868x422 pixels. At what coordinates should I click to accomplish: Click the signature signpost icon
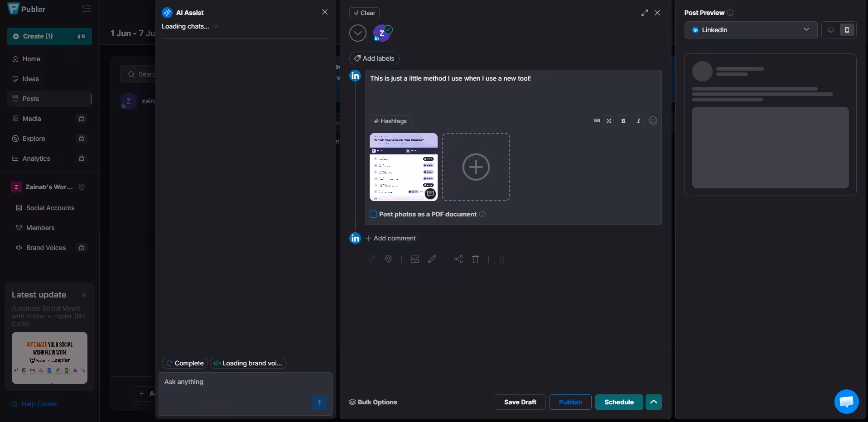pyautogui.click(x=371, y=259)
